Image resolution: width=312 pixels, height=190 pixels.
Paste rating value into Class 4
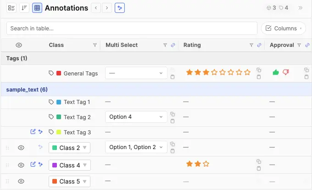(259, 168)
